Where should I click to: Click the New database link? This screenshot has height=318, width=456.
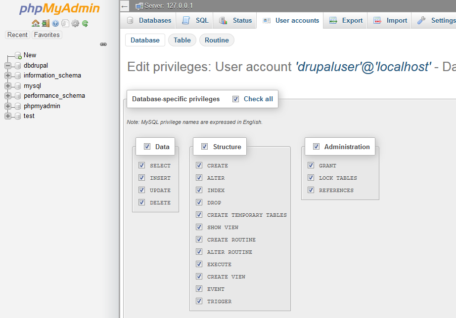[x=30, y=55]
